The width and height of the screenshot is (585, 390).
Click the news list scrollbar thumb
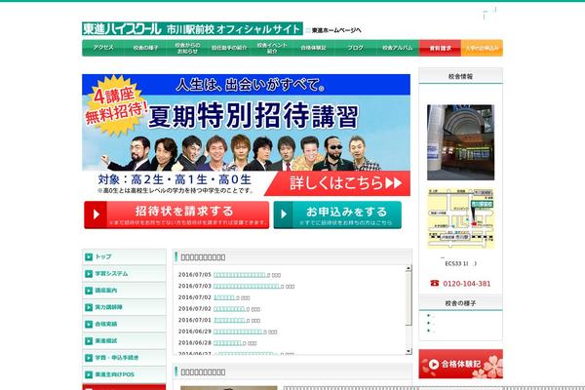point(409,297)
